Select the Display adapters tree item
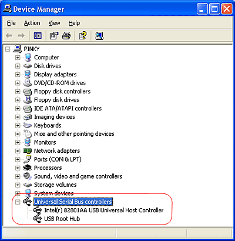The width and height of the screenshot is (235, 241). (55, 75)
